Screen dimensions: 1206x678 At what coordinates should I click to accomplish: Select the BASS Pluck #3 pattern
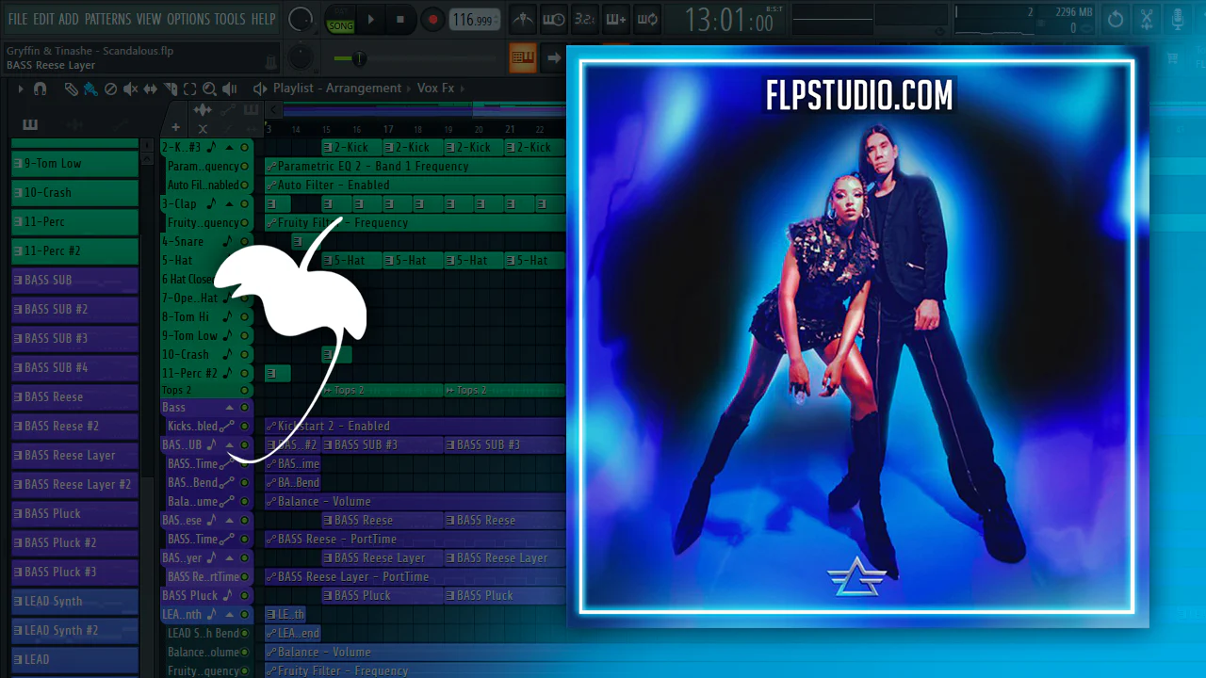pos(74,573)
